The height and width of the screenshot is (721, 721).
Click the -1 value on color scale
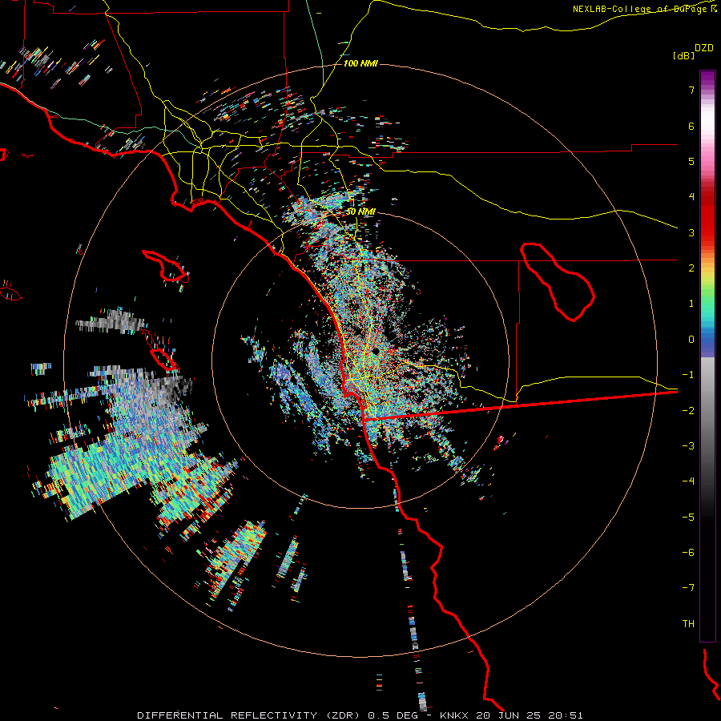pyautogui.click(x=688, y=375)
